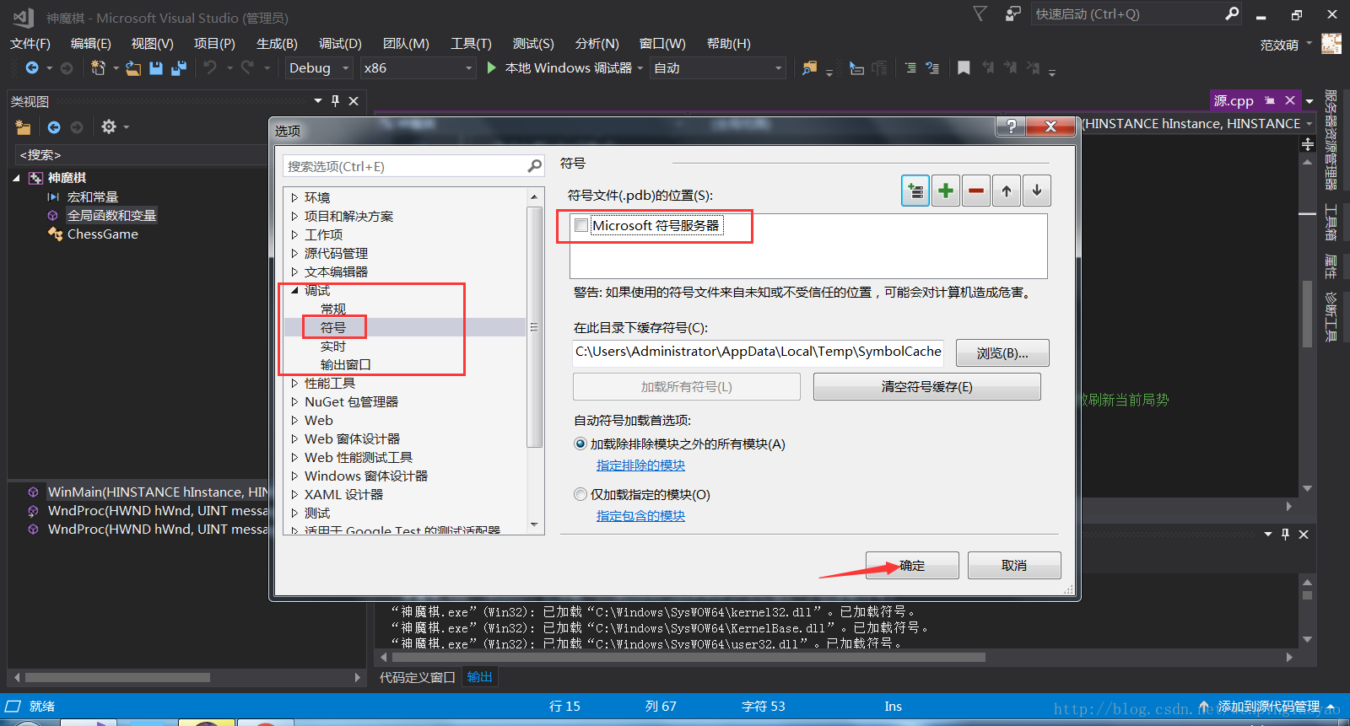This screenshot has width=1350, height=726.
Task: Open the 工具(T) menu
Action: (x=470, y=44)
